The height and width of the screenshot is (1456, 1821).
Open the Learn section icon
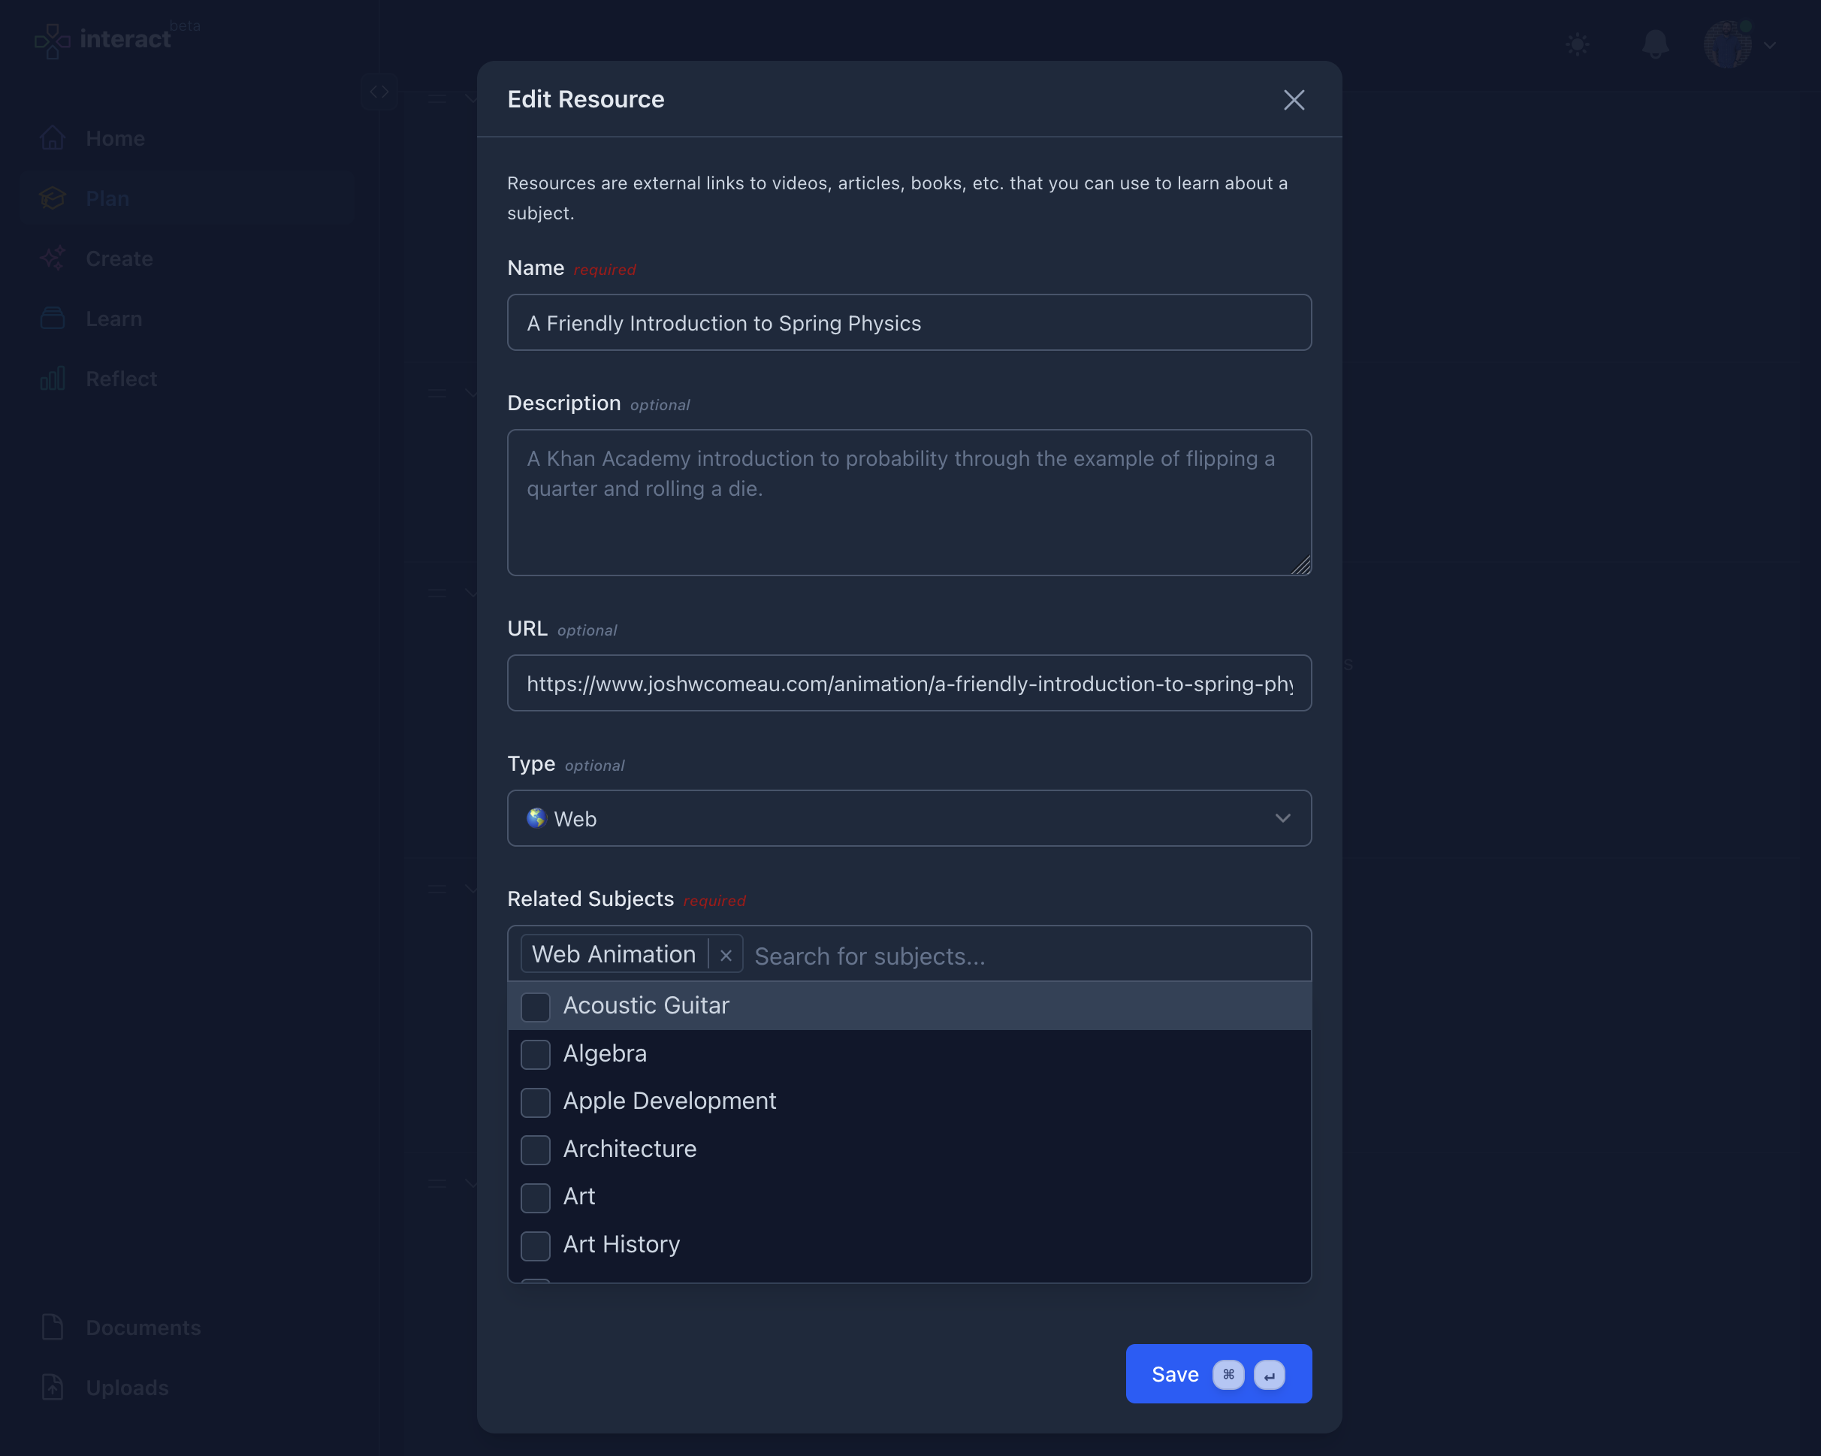coord(52,319)
